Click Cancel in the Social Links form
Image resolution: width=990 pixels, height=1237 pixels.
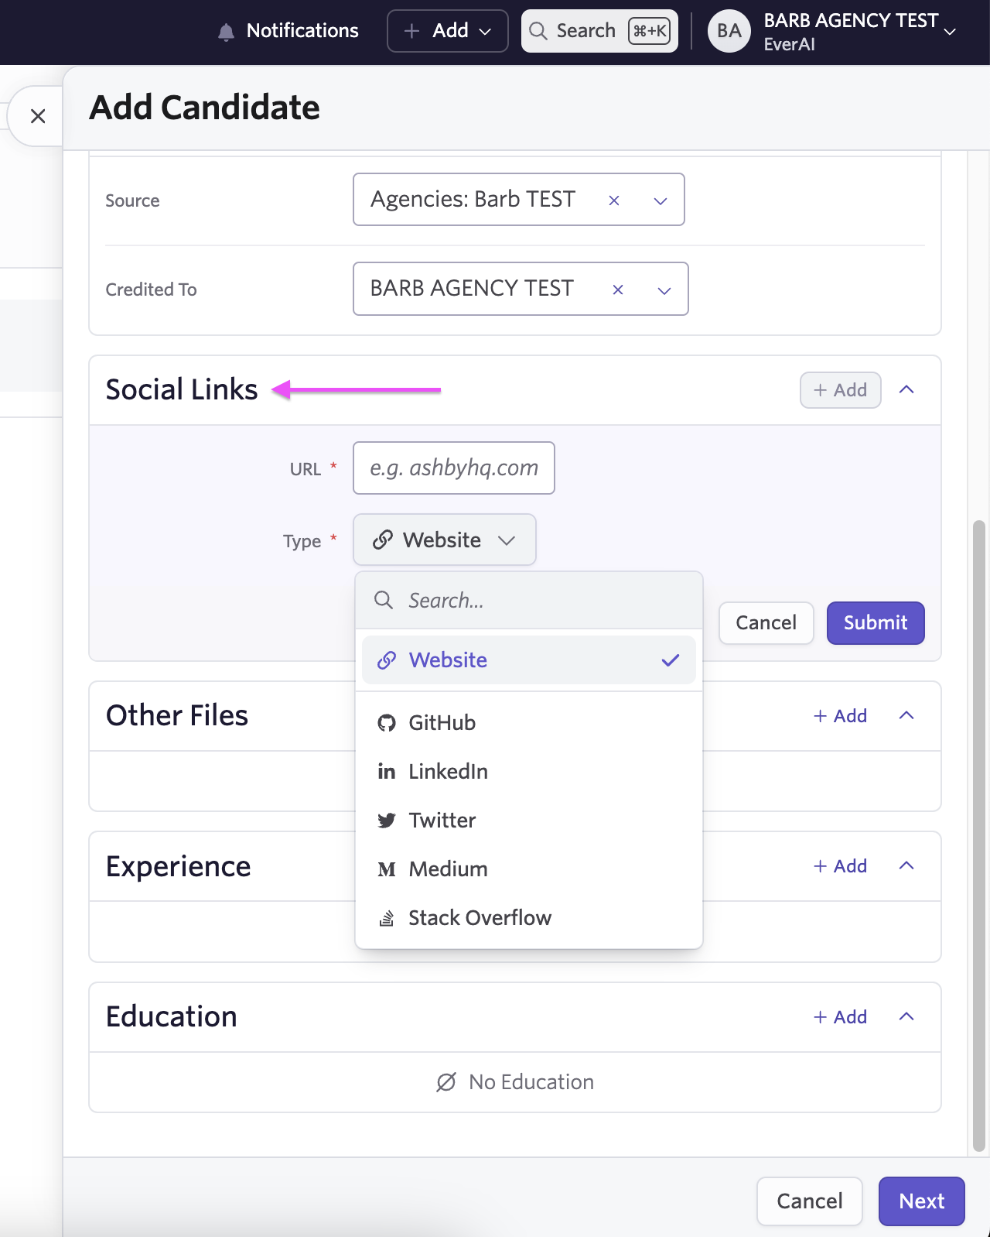[766, 623]
